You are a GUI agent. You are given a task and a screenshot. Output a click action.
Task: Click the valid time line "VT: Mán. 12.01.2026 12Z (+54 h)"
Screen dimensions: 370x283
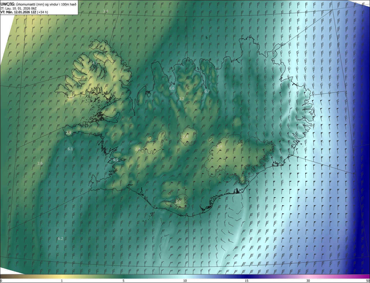click(x=24, y=12)
